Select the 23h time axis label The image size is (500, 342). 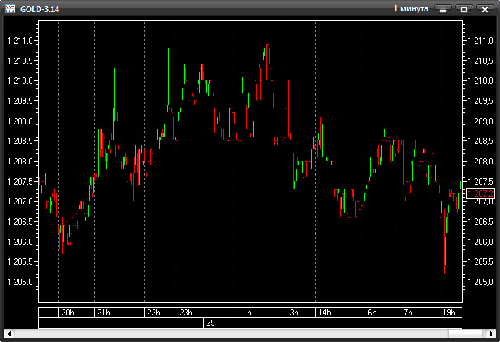[186, 313]
